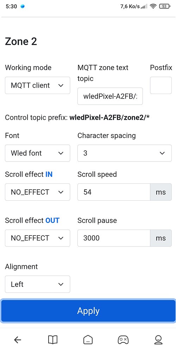Tap the home icon in bottom bar

click(88, 340)
